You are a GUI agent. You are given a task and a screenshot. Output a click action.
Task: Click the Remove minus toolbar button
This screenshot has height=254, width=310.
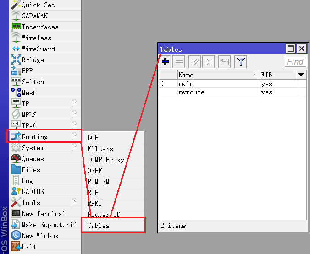coord(179,62)
